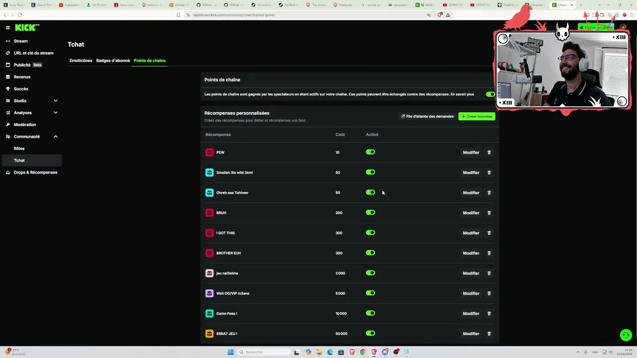Open the green help chat bubble
Image resolution: width=637 pixels, height=358 pixels.
(626, 335)
